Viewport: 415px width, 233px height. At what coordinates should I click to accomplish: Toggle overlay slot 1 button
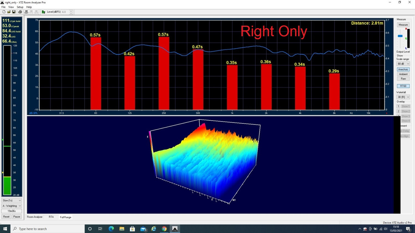click(x=398, y=106)
